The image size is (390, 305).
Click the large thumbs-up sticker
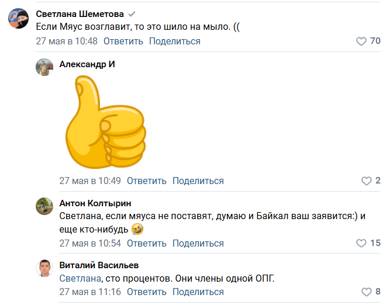click(x=106, y=122)
